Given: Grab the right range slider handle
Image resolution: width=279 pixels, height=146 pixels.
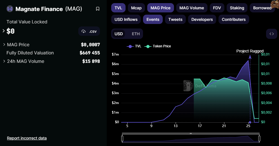Looking at the screenshot, I should [259, 138].
